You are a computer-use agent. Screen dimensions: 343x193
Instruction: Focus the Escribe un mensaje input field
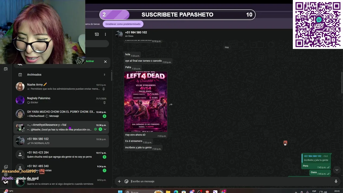tap(230, 181)
